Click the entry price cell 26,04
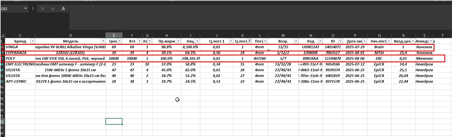This screenshot has height=137, width=452. point(403,76)
